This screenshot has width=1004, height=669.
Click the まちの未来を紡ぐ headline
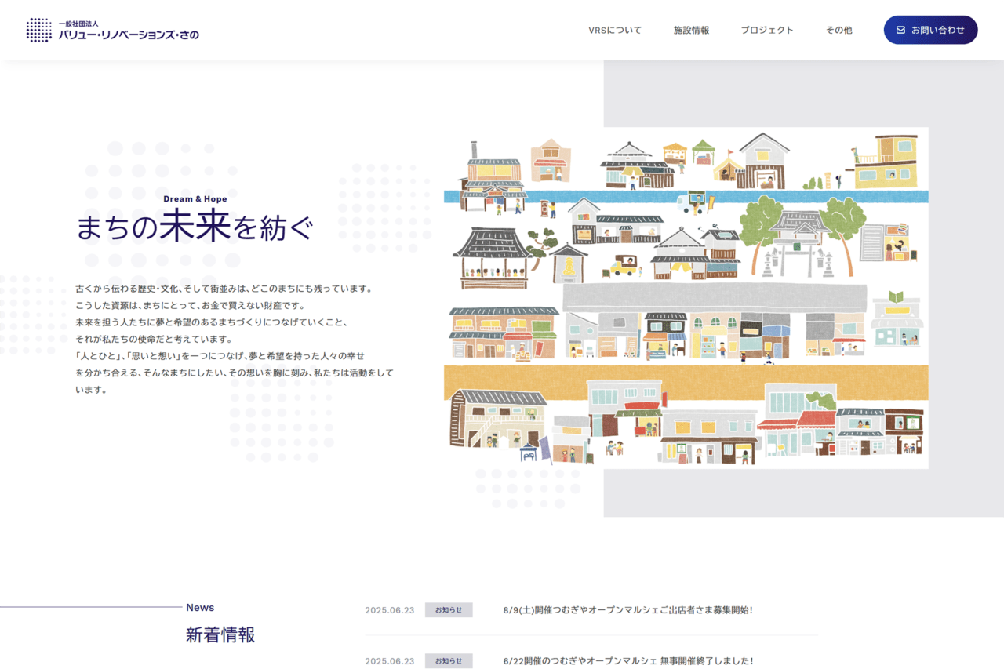pyautogui.click(x=195, y=228)
